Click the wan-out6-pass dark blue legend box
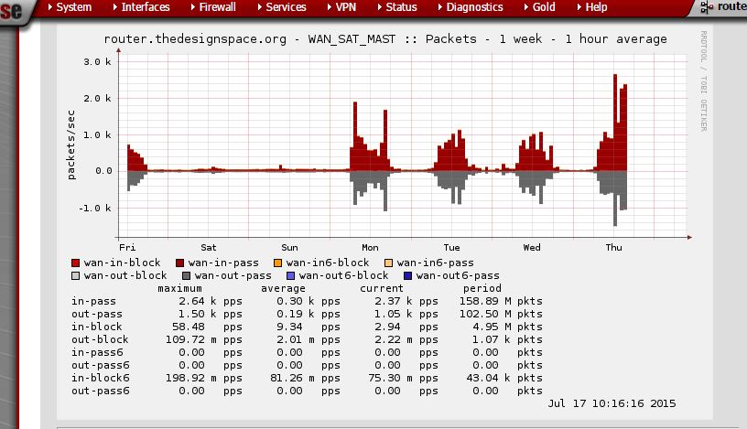This screenshot has width=747, height=429. tap(407, 274)
